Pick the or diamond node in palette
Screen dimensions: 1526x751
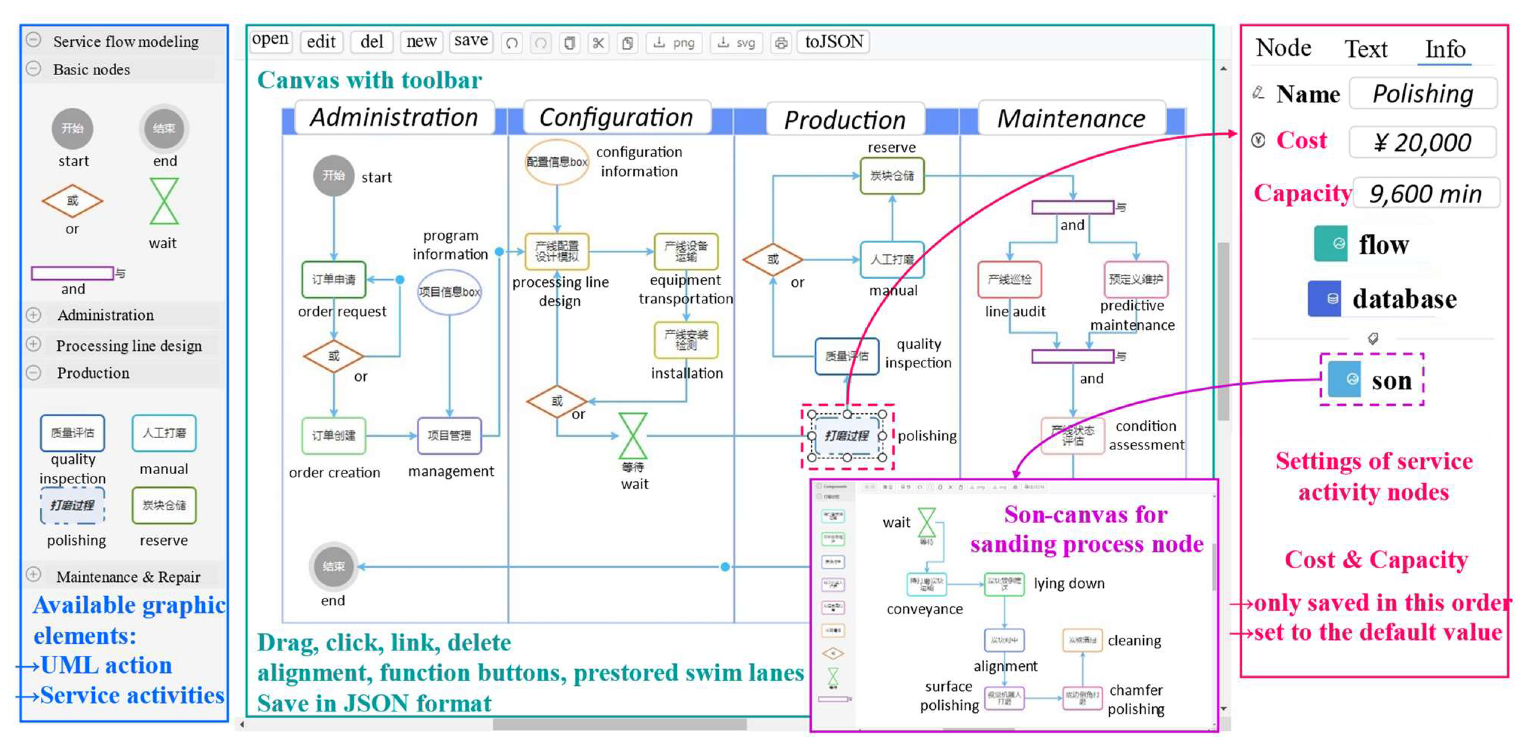click(72, 201)
